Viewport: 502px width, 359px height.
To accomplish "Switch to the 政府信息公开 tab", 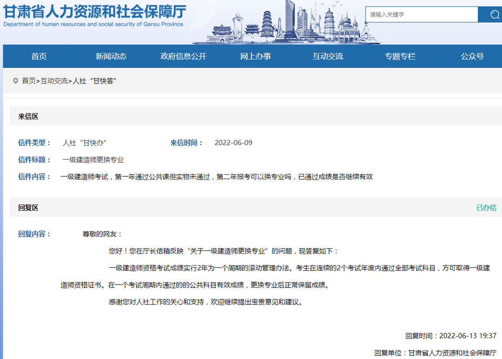I will pos(184,56).
